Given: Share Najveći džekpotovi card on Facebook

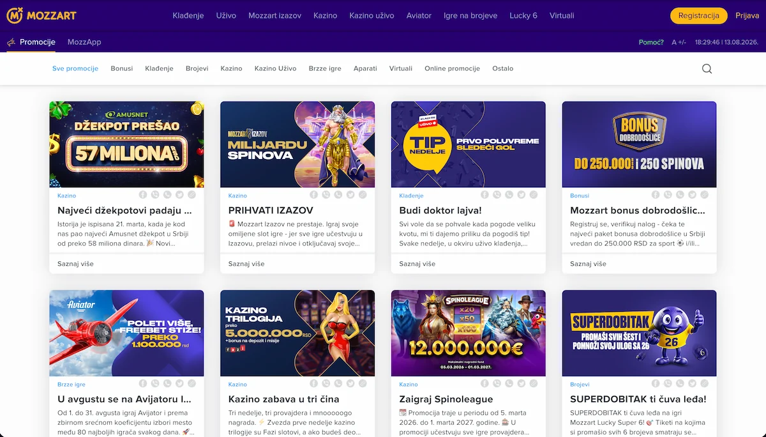Looking at the screenshot, I should 143,195.
